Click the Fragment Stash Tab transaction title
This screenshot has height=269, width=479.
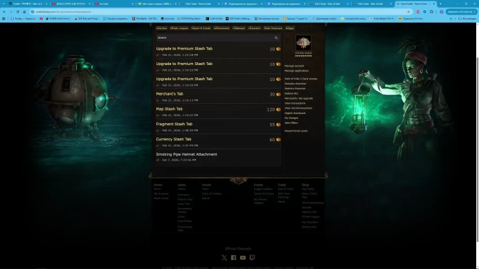click(174, 124)
